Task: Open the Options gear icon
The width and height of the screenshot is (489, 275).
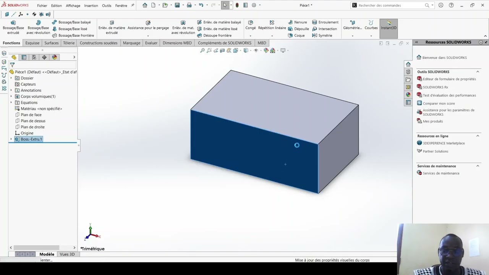Action: pos(254,5)
